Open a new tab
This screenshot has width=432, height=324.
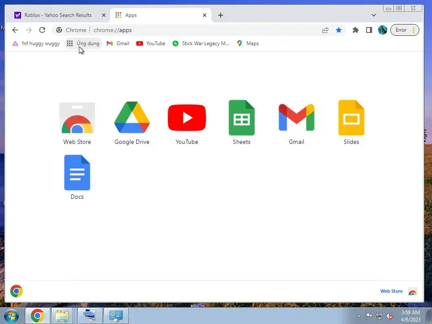[220, 15]
